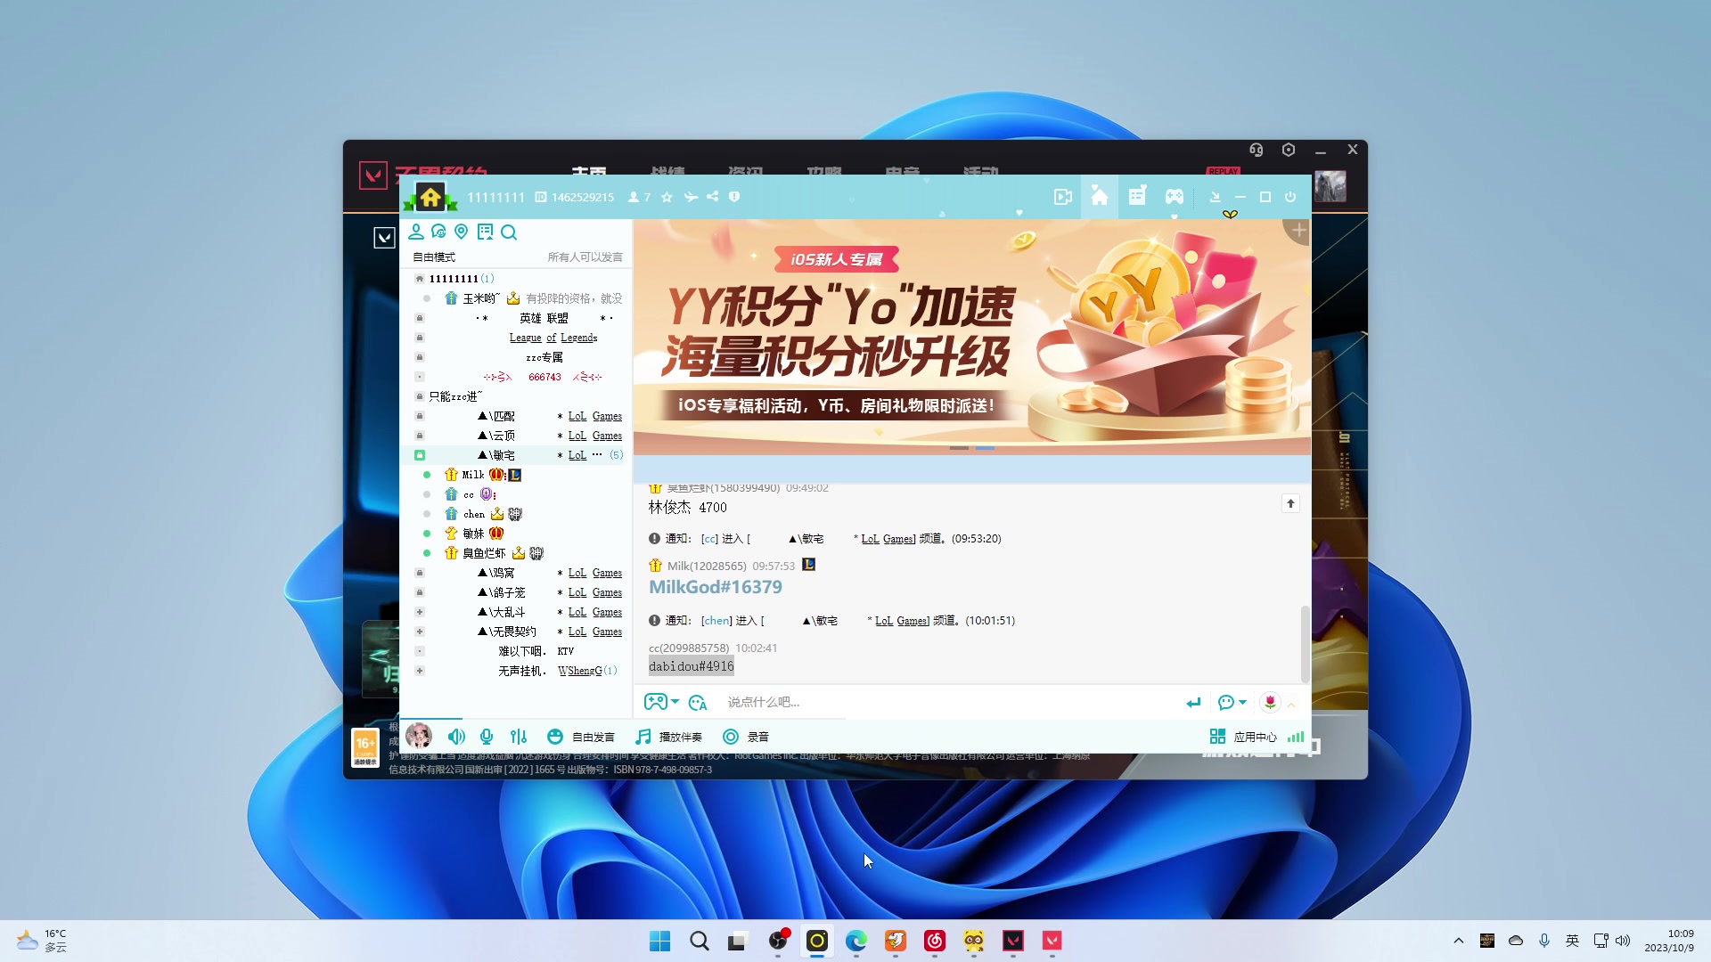Start recording with the 录音 button
1711x962 pixels.
[x=746, y=737]
